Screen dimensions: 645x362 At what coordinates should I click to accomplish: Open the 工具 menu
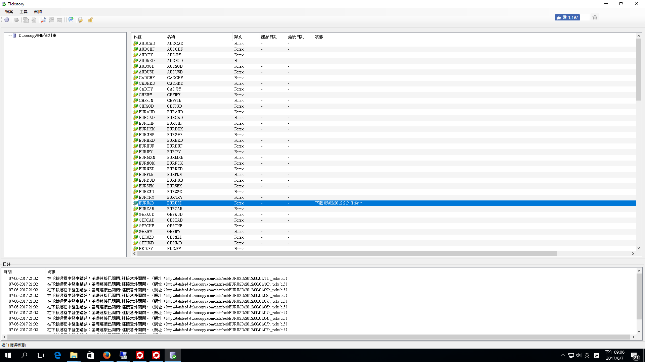(24, 12)
